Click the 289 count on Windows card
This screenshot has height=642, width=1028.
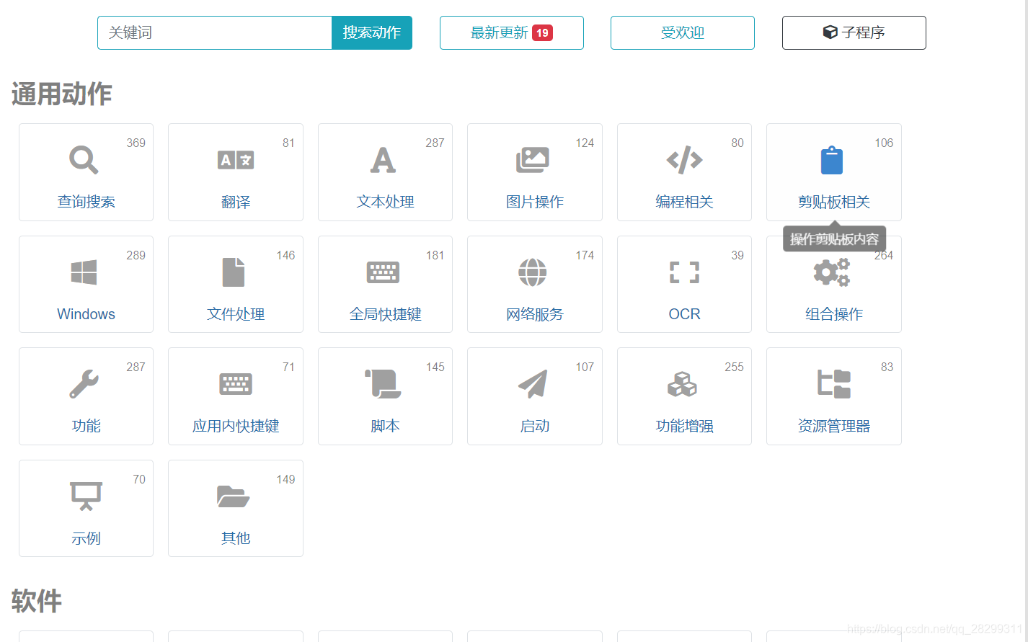(136, 255)
